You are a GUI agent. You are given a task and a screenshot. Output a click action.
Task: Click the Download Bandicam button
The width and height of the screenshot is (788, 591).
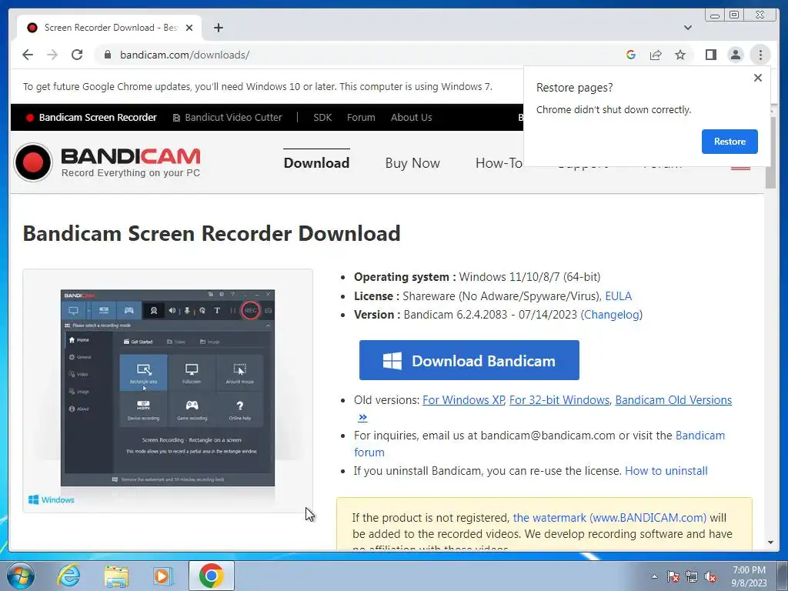click(469, 360)
